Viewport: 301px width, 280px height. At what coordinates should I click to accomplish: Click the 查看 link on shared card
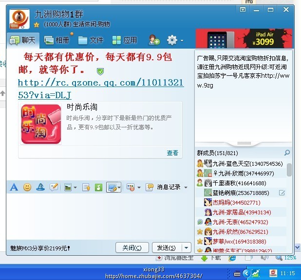[172, 153]
